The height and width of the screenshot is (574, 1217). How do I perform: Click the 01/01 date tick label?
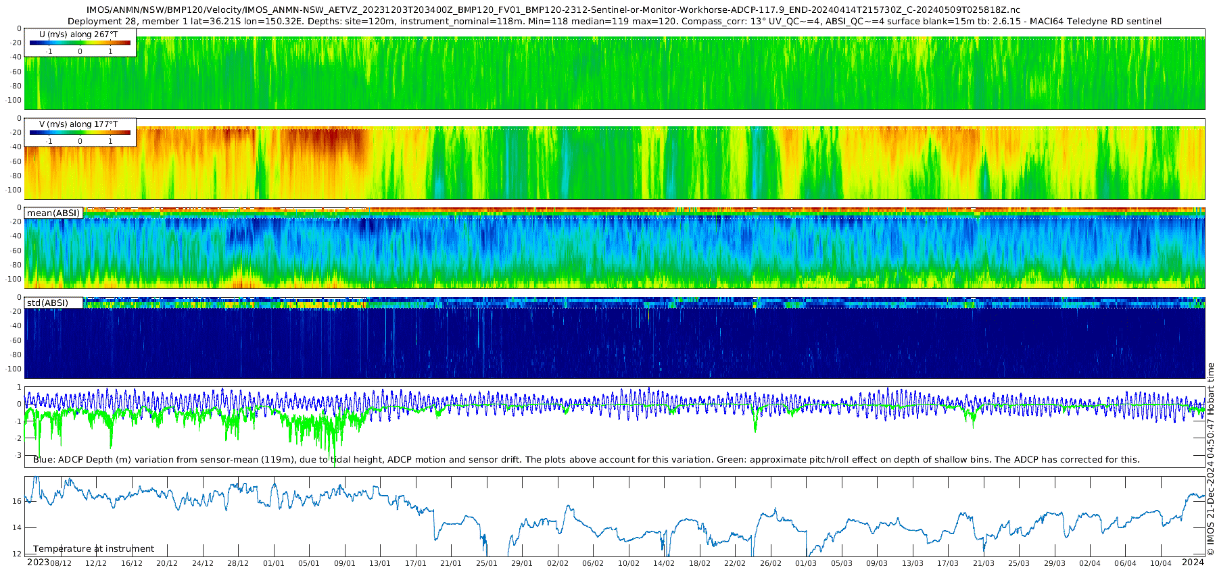[274, 563]
